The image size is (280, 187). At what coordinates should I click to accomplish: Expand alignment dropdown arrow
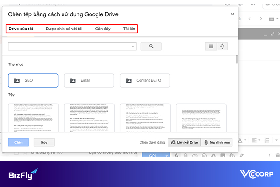259,140
